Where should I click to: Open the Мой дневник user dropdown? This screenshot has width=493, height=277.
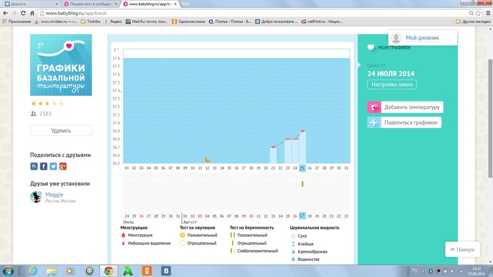pos(423,38)
